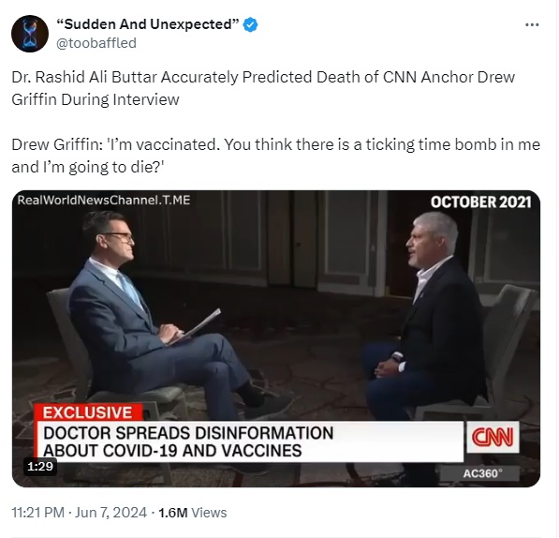Click the 1:29 video duration badge
This screenshot has width=559, height=538.
click(x=40, y=466)
